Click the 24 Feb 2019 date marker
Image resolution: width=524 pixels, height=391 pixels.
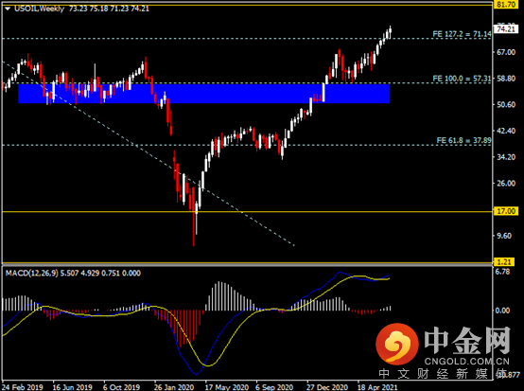pyautogui.click(x=23, y=387)
